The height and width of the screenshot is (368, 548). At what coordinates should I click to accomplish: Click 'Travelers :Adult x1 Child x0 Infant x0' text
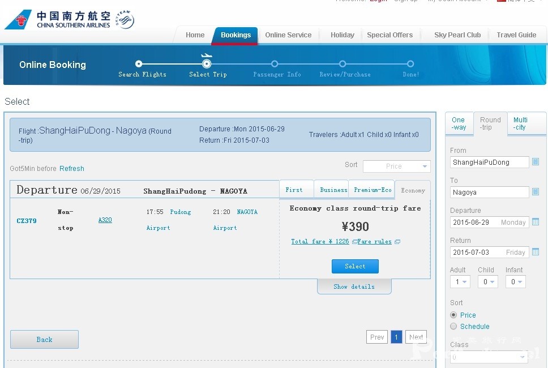click(363, 135)
